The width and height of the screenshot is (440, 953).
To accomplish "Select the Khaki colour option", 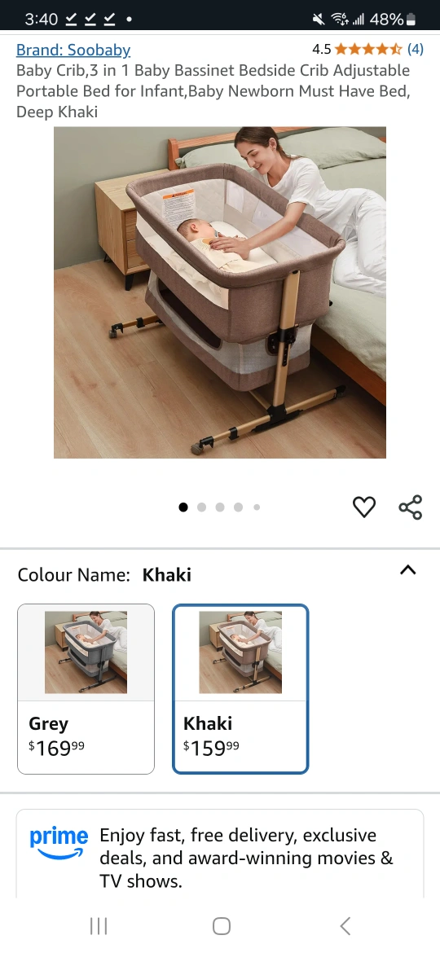I will [x=240, y=688].
